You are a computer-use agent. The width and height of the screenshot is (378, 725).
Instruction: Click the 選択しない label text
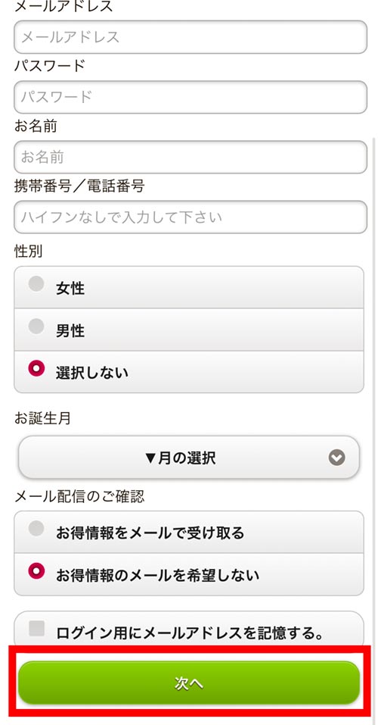(x=91, y=373)
